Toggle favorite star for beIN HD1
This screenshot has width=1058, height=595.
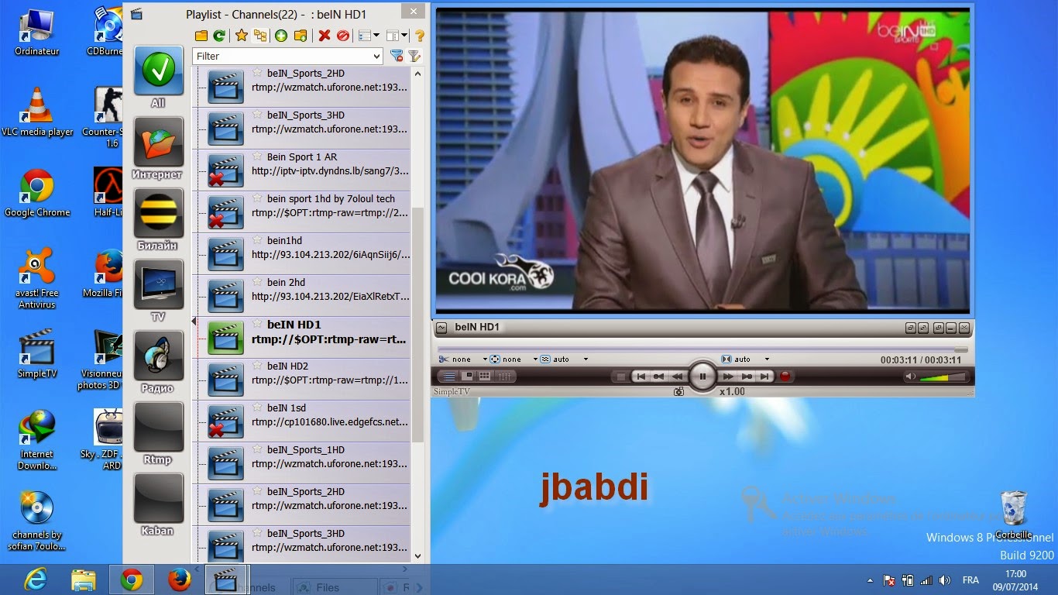click(x=257, y=324)
